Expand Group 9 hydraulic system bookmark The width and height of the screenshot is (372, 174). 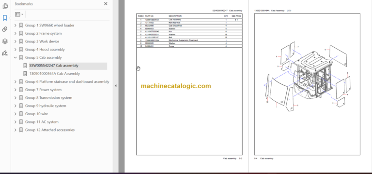[15, 106]
